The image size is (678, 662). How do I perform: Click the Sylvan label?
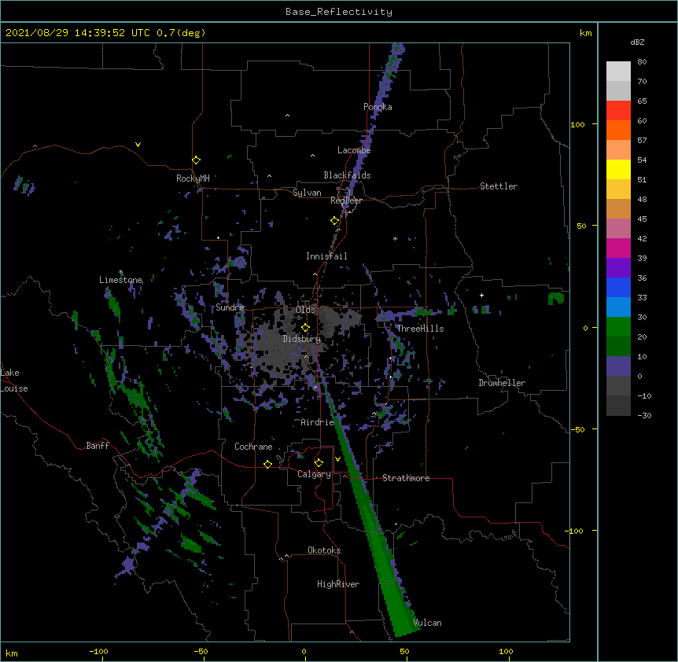point(307,193)
